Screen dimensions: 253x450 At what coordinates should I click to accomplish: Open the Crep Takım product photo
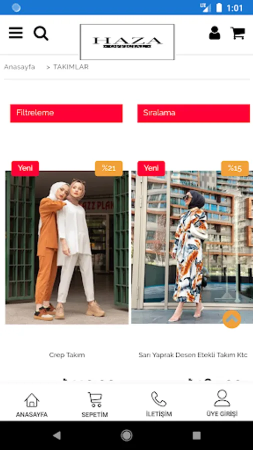(67, 247)
